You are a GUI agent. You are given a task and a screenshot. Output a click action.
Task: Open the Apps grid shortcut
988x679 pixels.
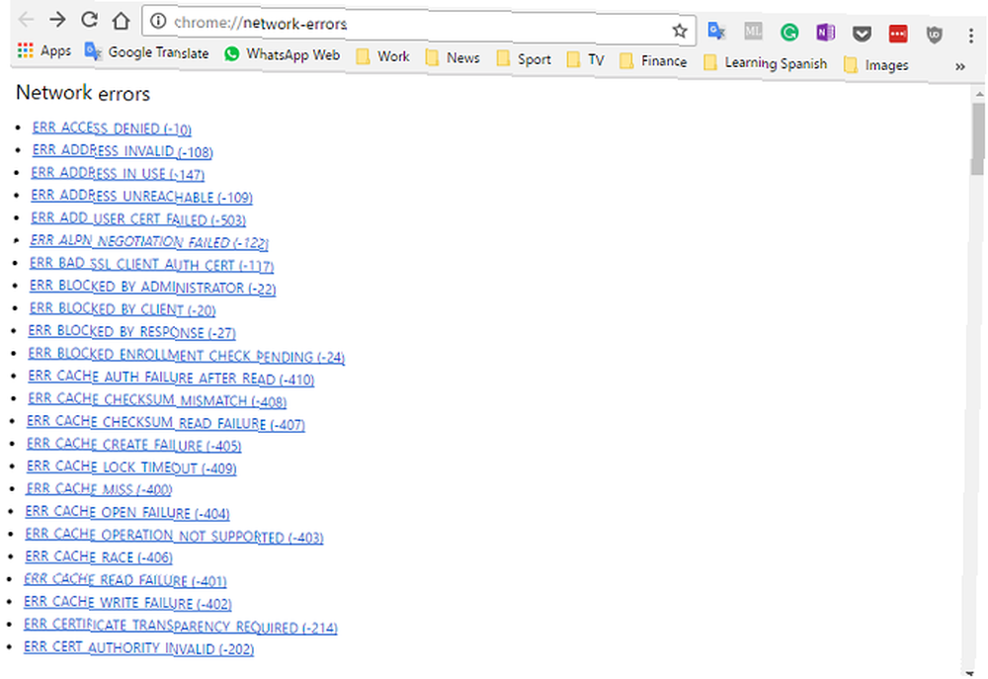(x=44, y=49)
